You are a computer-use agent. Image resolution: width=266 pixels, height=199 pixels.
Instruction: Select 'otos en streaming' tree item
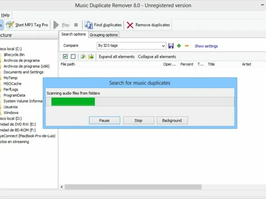[14, 142]
